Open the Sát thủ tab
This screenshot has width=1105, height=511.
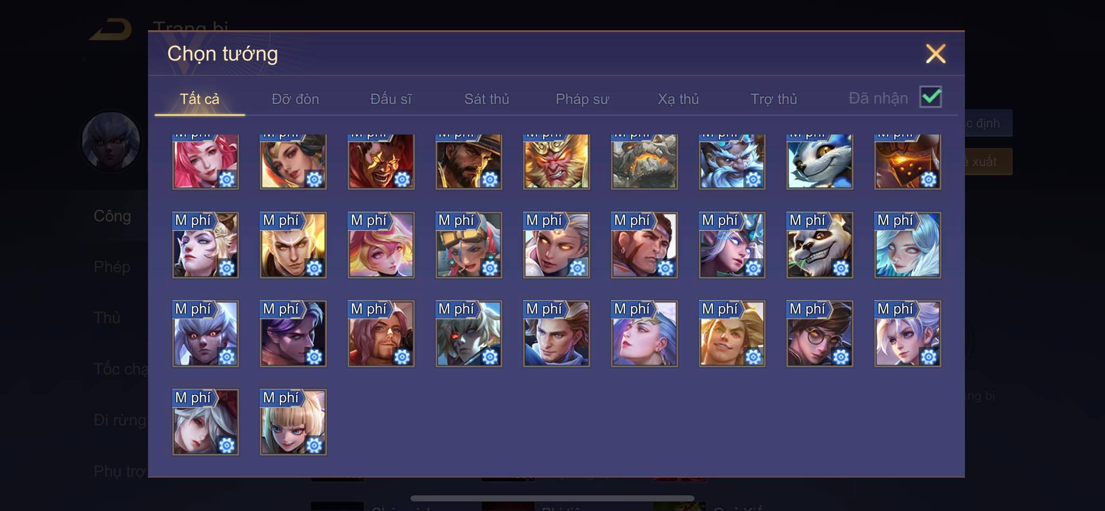pos(487,99)
